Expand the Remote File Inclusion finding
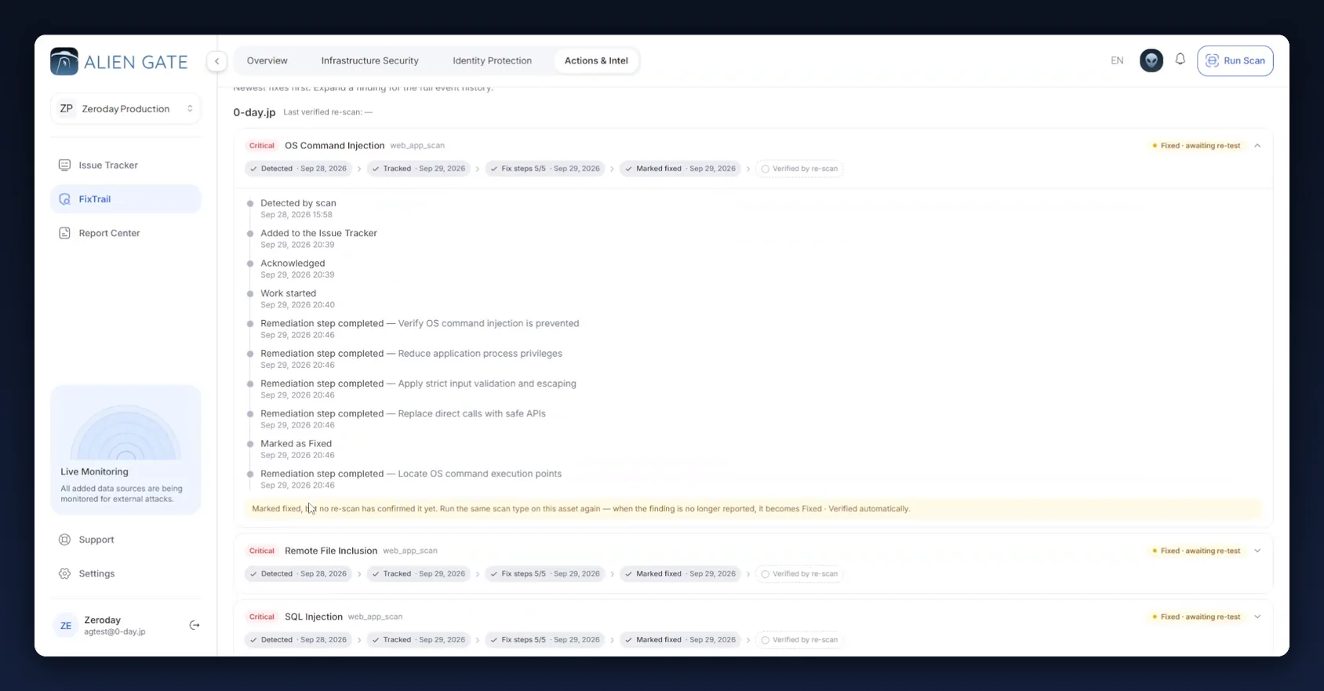 pyautogui.click(x=1257, y=551)
